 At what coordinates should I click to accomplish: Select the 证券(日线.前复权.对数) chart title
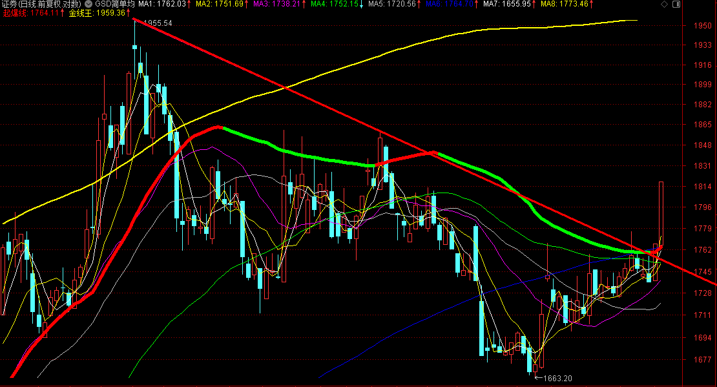pyautogui.click(x=41, y=4)
